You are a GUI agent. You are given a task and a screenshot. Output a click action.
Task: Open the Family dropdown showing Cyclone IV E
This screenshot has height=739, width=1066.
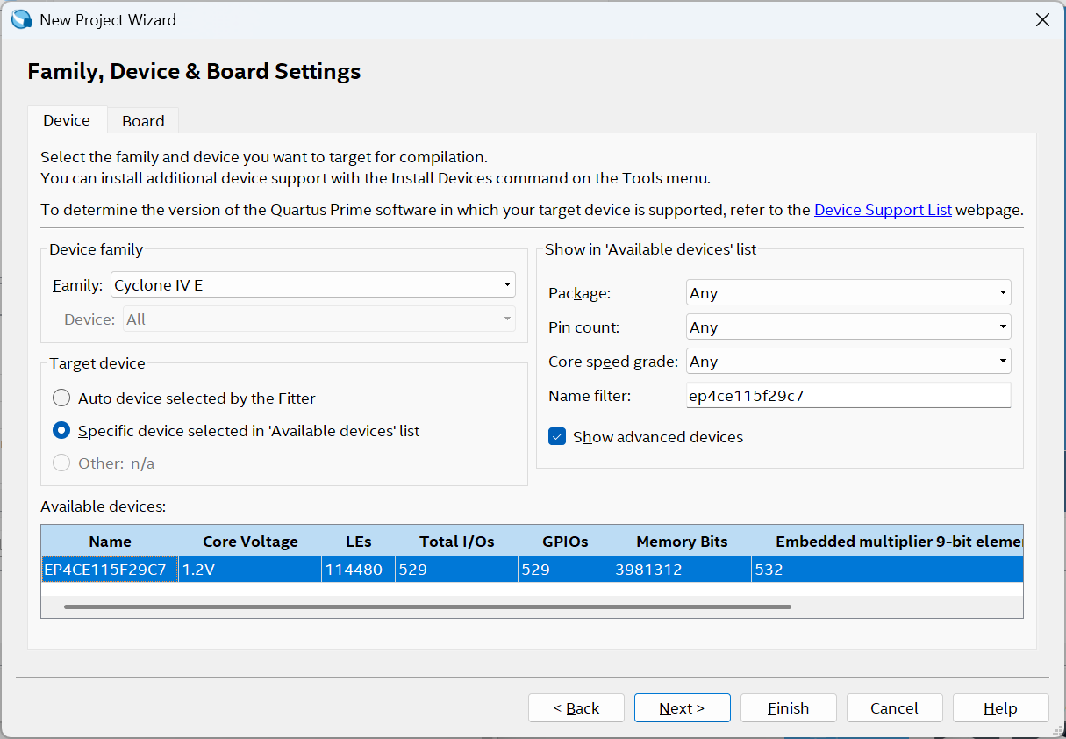[313, 285]
